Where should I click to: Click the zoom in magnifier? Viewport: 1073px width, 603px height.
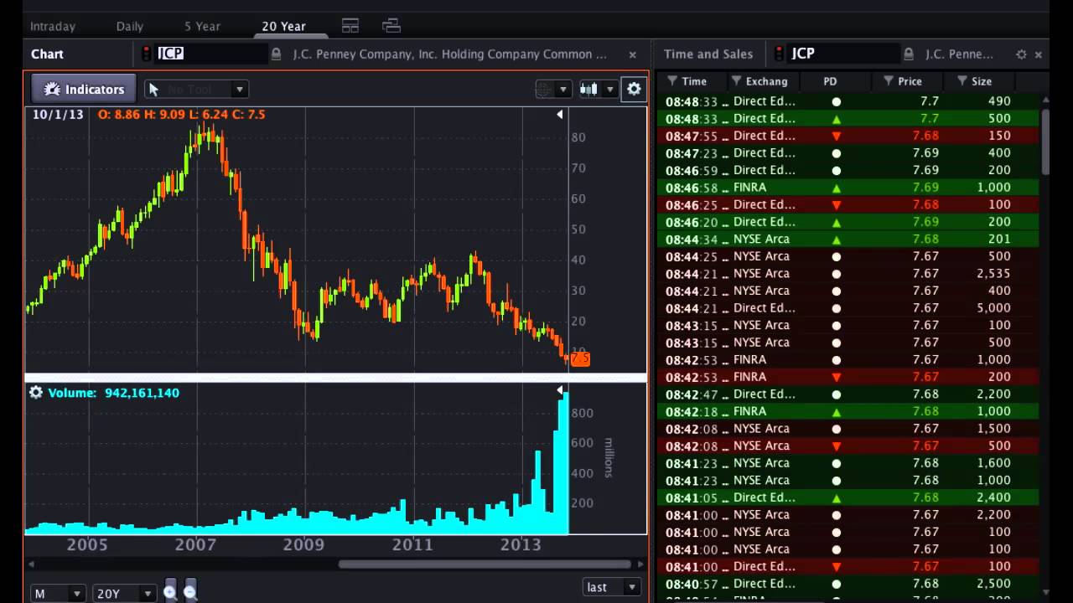170,592
